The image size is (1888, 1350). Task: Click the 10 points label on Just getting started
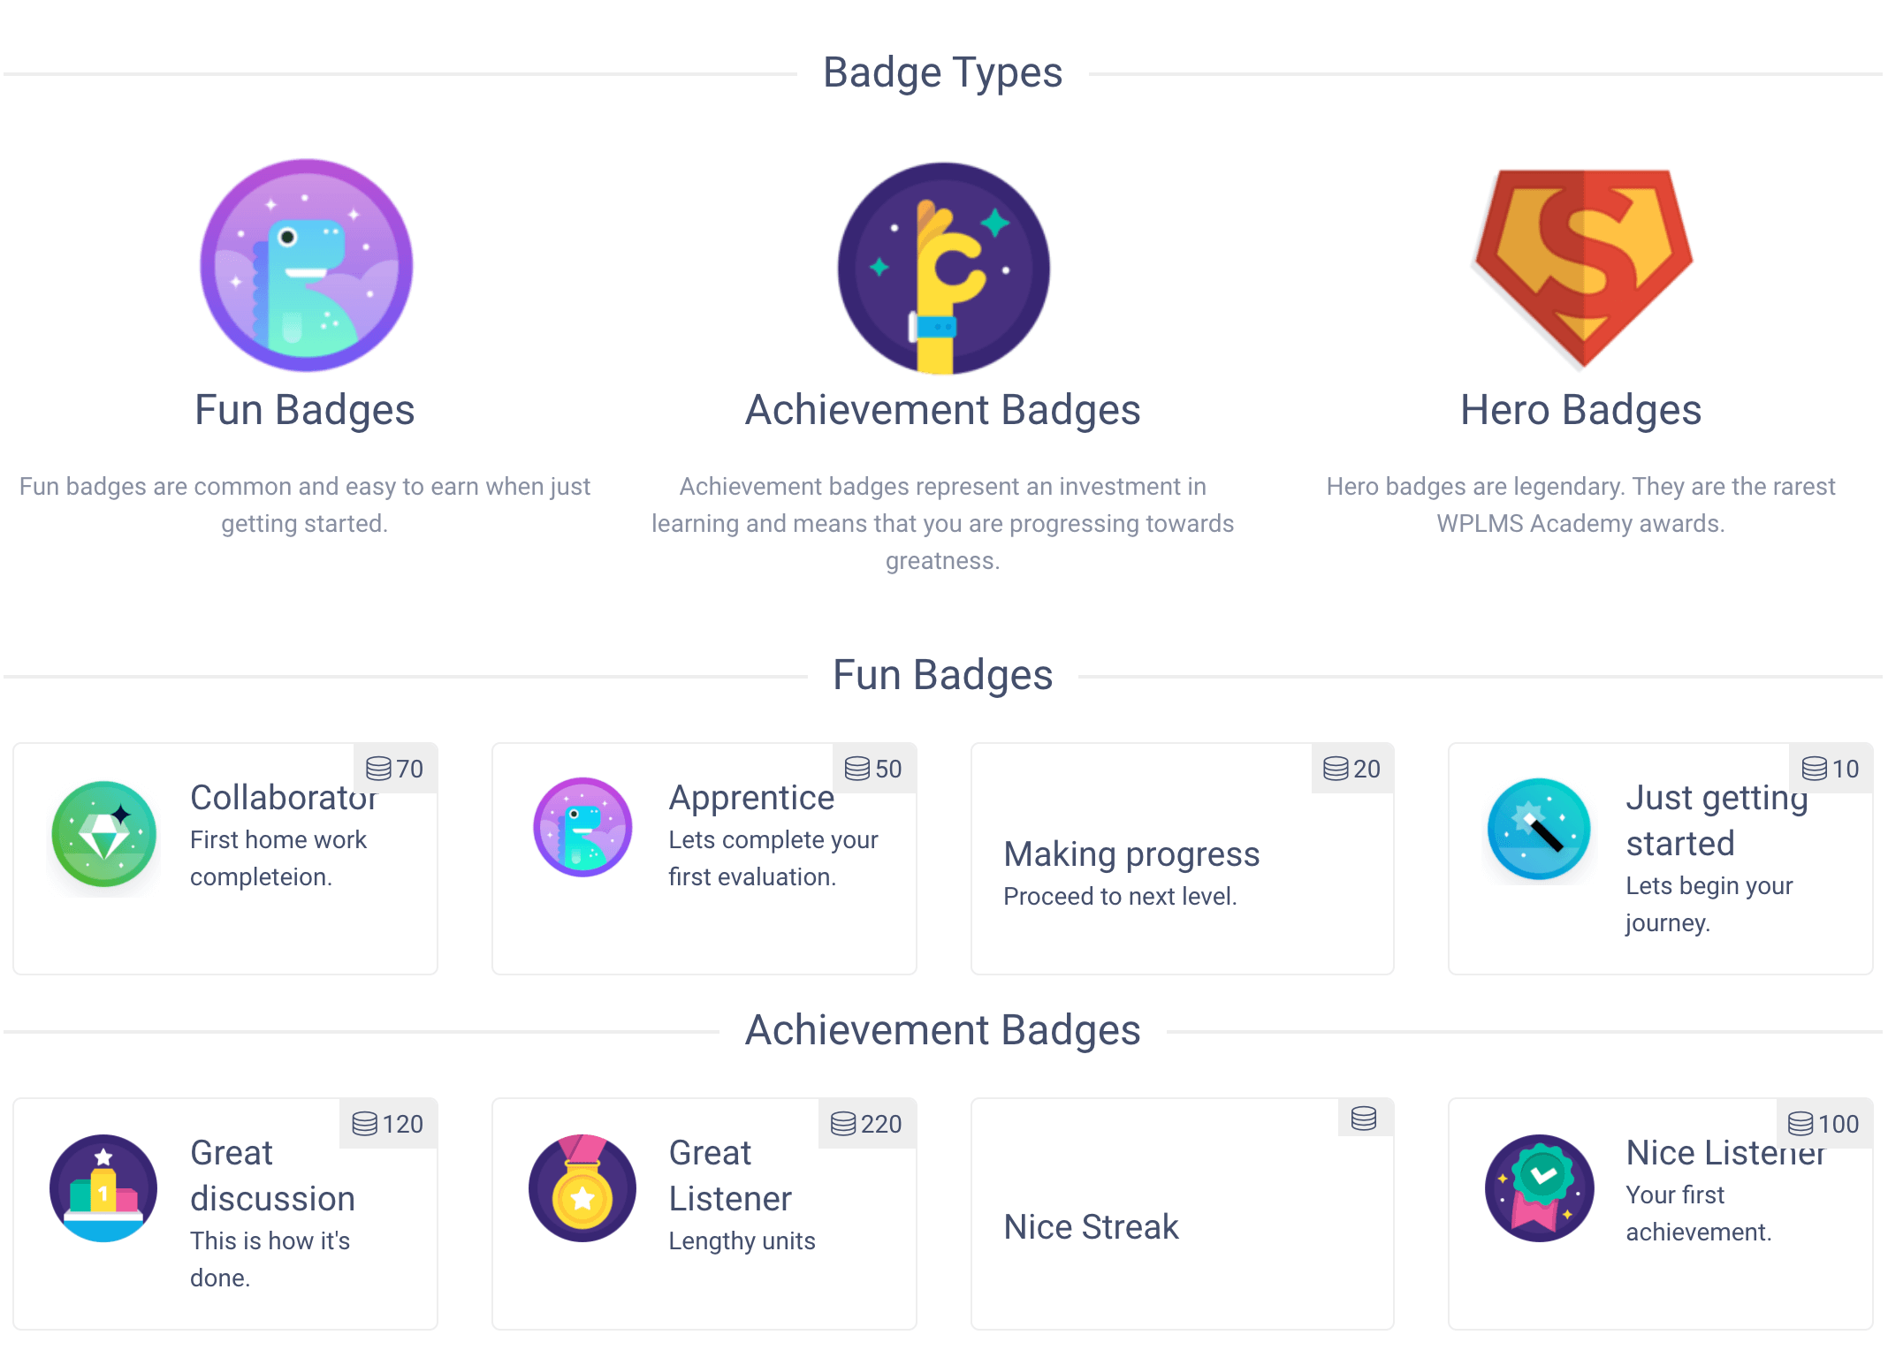pos(1831,769)
